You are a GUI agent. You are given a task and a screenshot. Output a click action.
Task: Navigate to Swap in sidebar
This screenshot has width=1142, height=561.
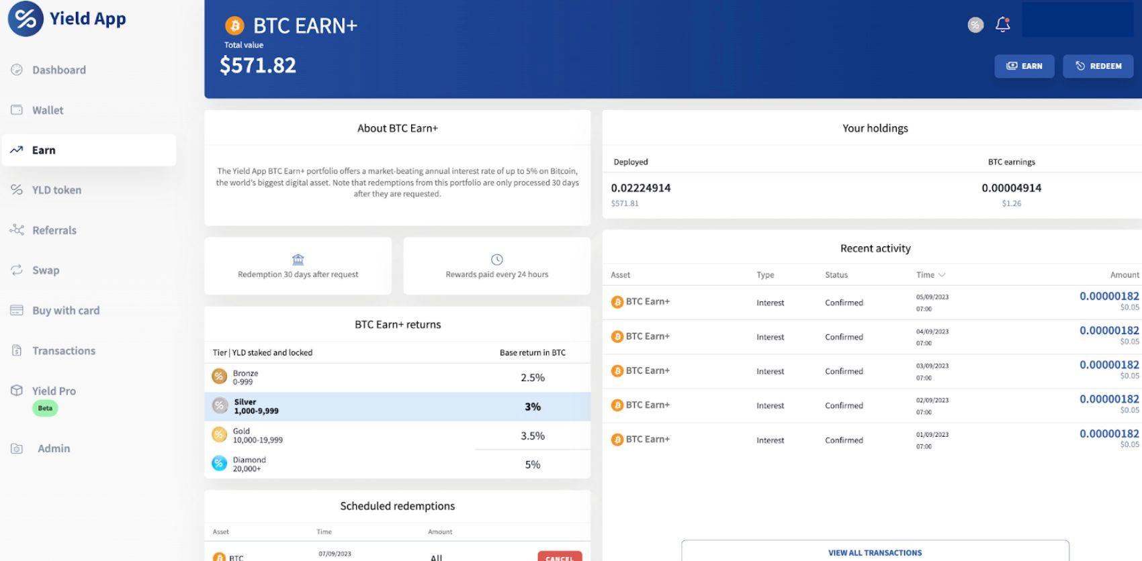pos(46,270)
